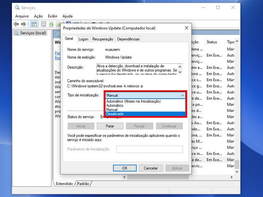Click the Serviços gear icon in title bar
This screenshot has height=197, width=263.
(x=17, y=8)
